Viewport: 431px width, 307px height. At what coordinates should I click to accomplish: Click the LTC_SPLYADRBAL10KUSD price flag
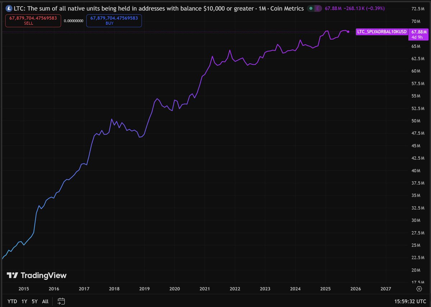coord(381,32)
